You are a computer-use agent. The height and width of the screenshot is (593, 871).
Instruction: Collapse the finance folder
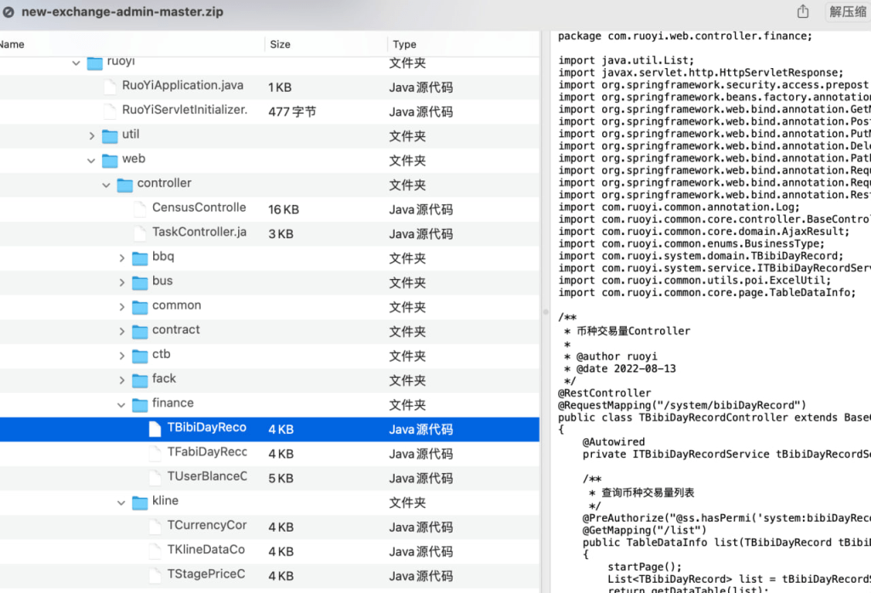coord(122,404)
